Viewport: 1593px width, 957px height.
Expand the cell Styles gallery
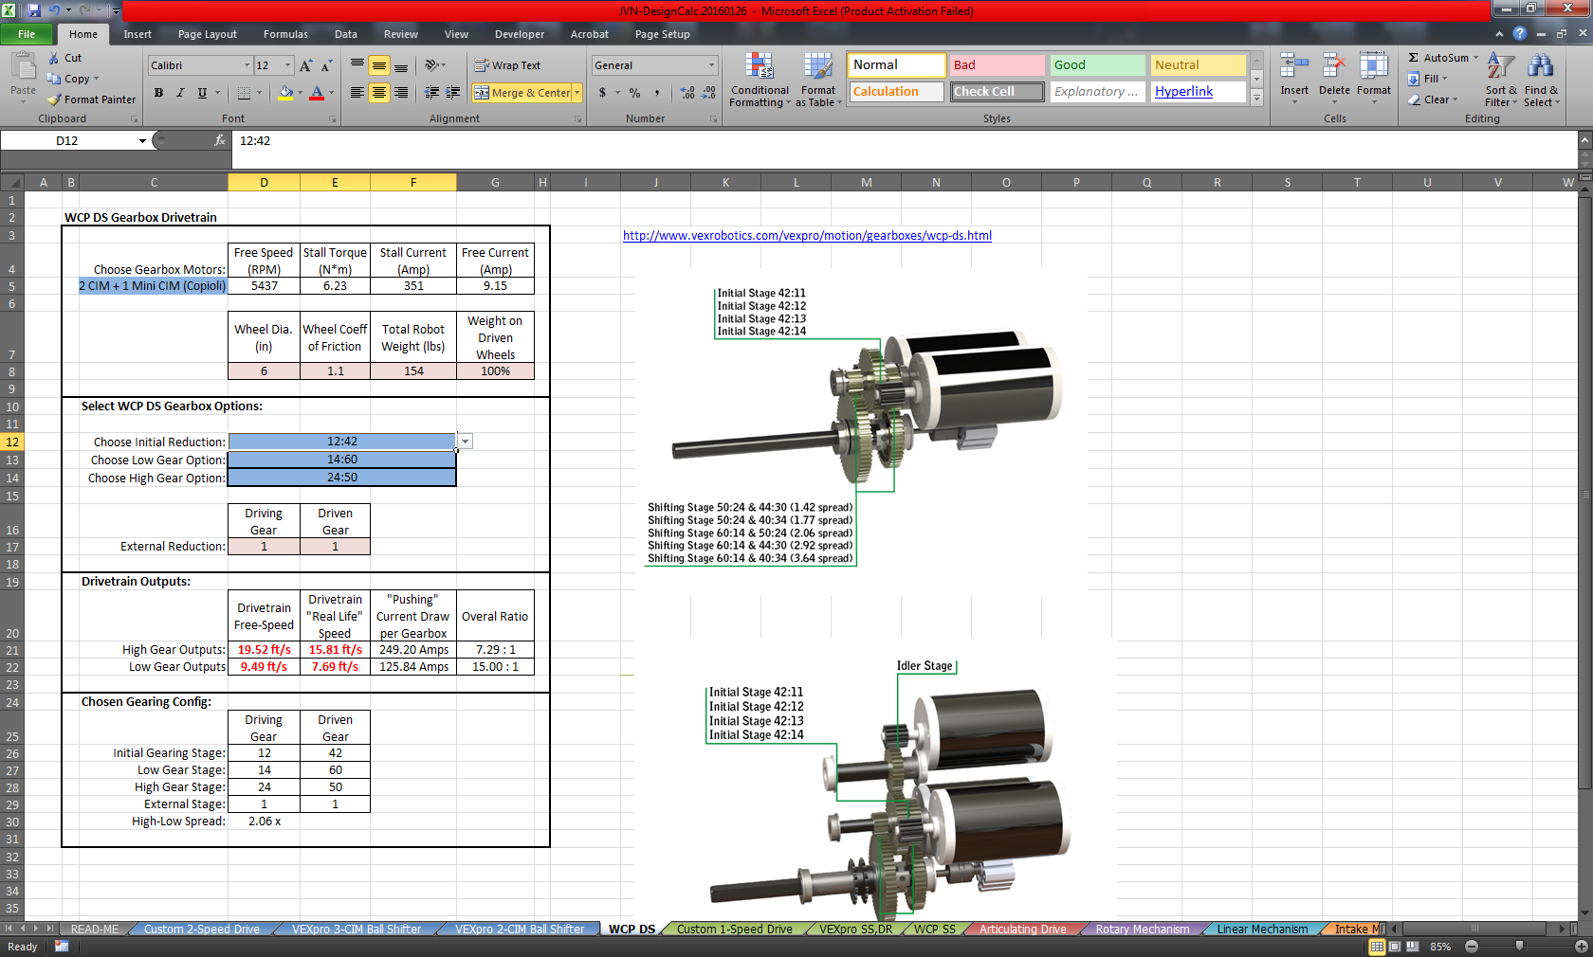pyautogui.click(x=1256, y=99)
